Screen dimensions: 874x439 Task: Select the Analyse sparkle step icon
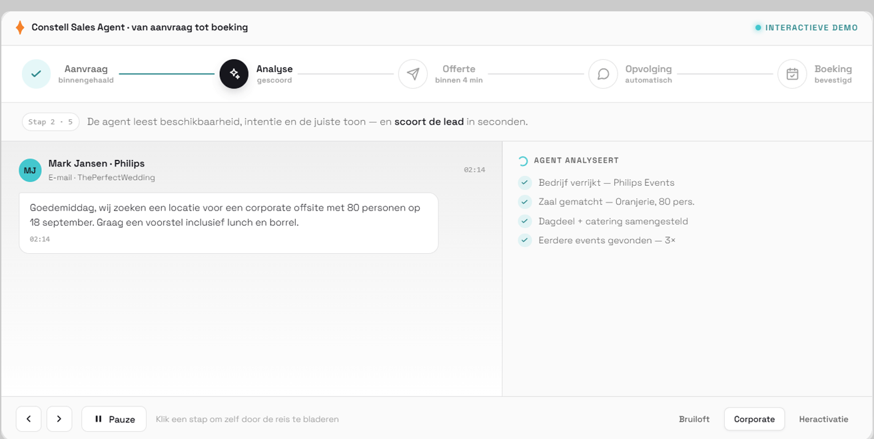(234, 74)
